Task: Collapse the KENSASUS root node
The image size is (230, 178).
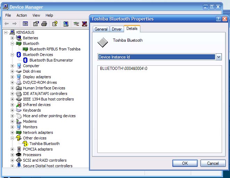Action: (6, 32)
